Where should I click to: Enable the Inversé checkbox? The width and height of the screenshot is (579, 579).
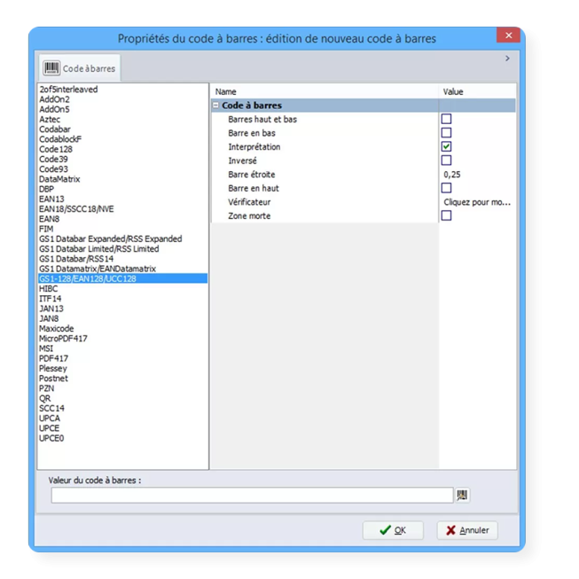click(447, 160)
